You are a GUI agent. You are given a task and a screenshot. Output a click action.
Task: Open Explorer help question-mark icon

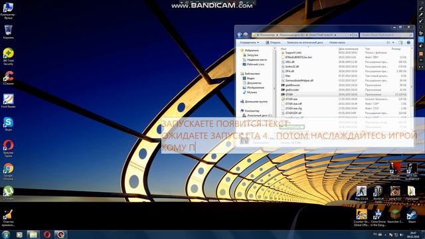(408, 42)
